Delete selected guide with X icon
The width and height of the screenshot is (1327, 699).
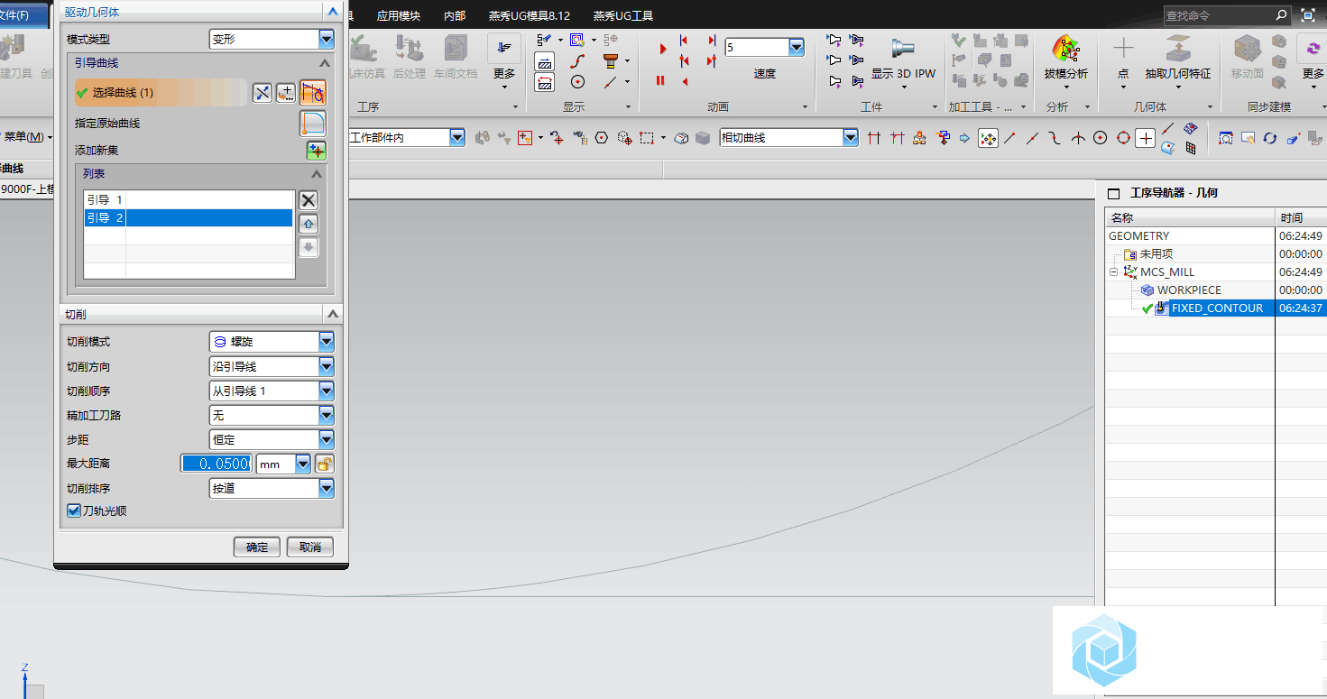(309, 200)
